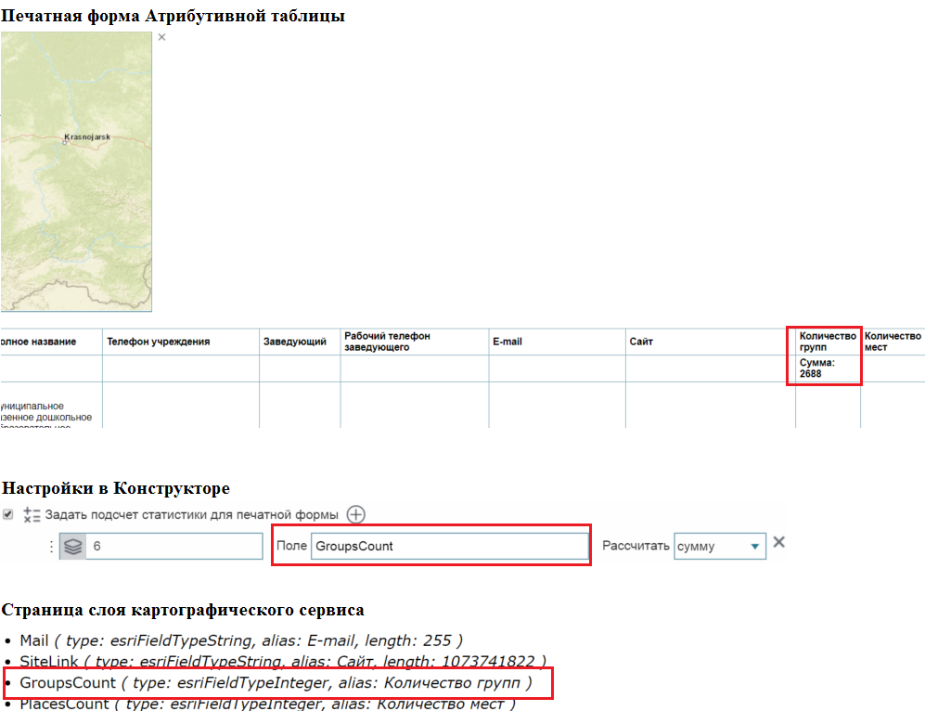The width and height of the screenshot is (925, 711).
Task: Close the map preview with the X
Action: (161, 37)
